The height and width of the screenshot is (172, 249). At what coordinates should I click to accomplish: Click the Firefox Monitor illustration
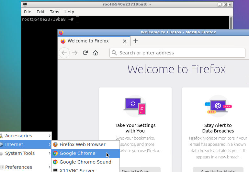click(218, 106)
